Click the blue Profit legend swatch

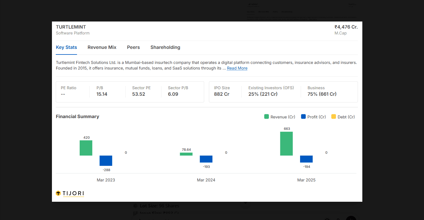303,117
